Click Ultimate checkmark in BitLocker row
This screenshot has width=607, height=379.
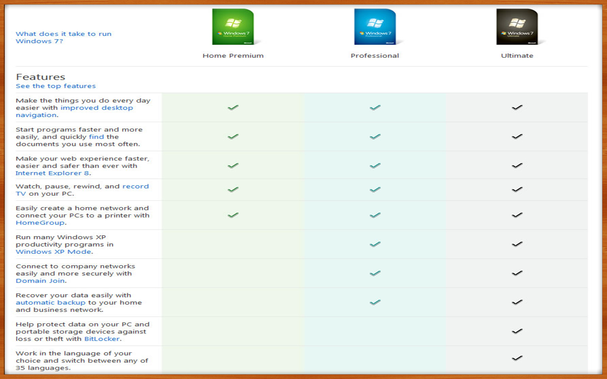[x=517, y=331]
